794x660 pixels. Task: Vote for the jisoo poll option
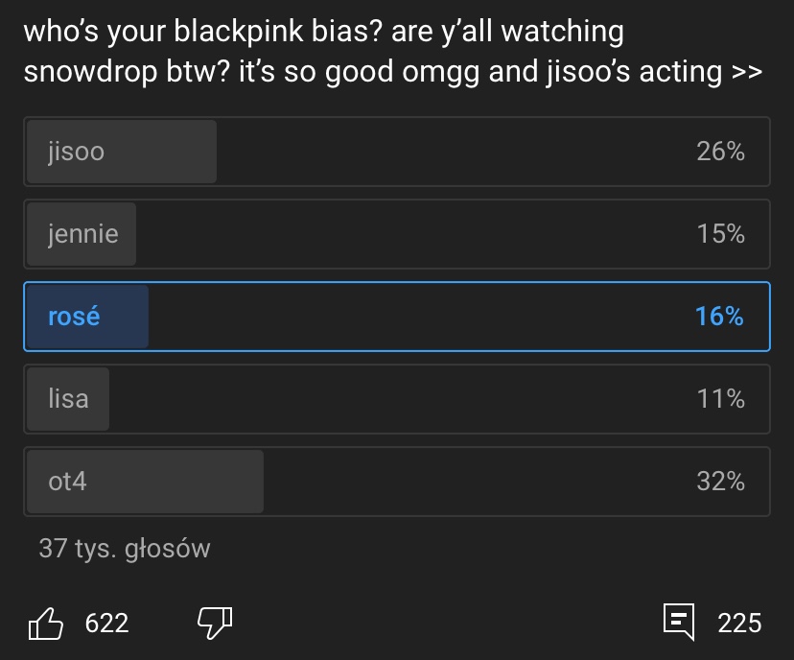point(396,152)
